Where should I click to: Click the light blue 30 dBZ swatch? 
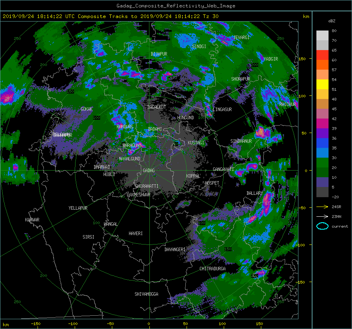322,153
